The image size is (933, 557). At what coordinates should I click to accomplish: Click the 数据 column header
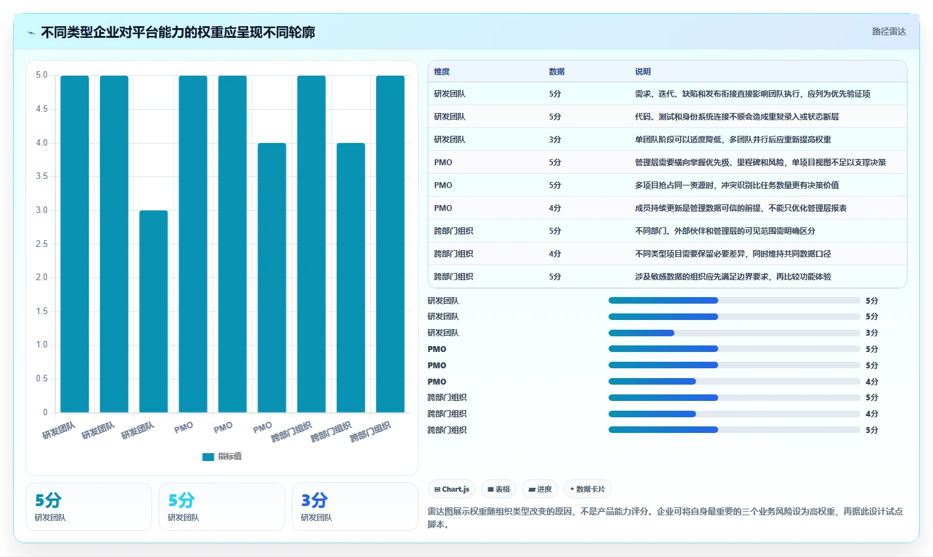pos(557,72)
